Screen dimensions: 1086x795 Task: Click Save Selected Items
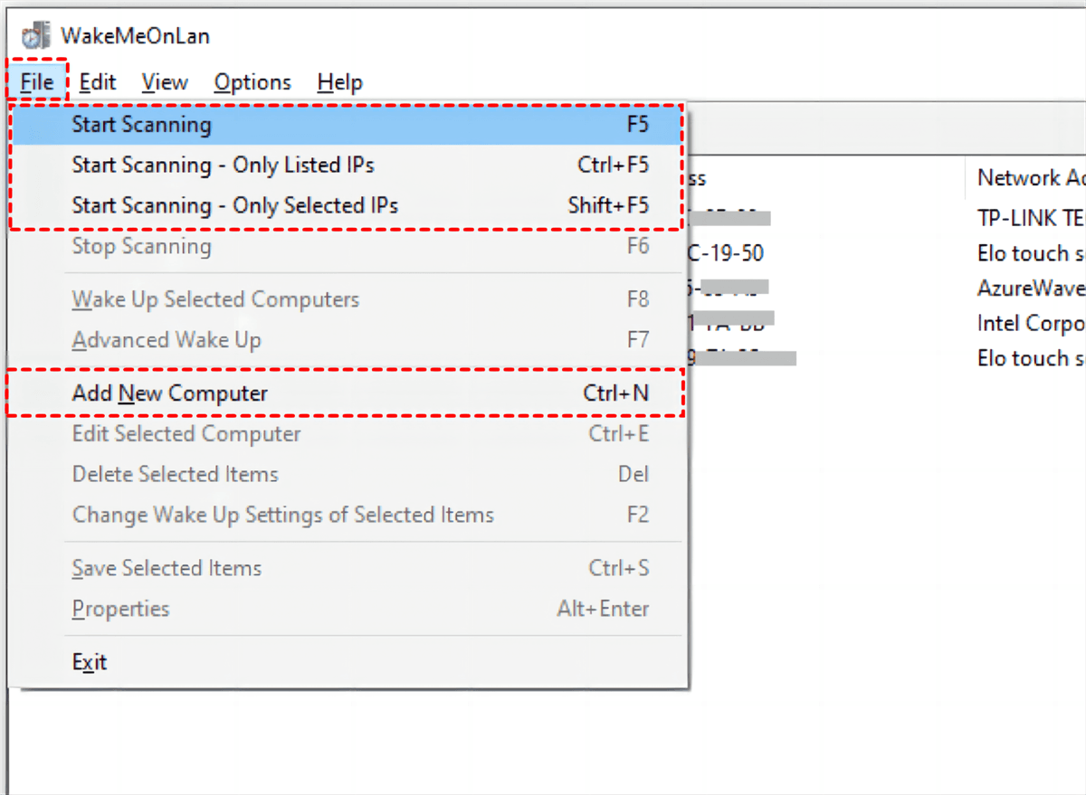[167, 569]
